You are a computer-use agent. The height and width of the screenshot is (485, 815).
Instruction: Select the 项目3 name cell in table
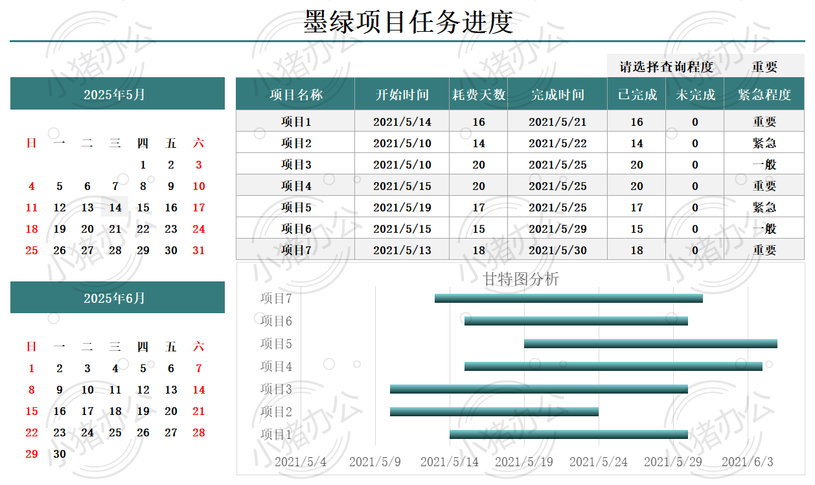pos(295,164)
